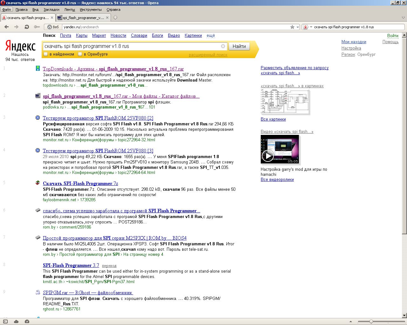Open the Инструменты menu
This screenshot has width=407, height=325.
(x=91, y=10)
